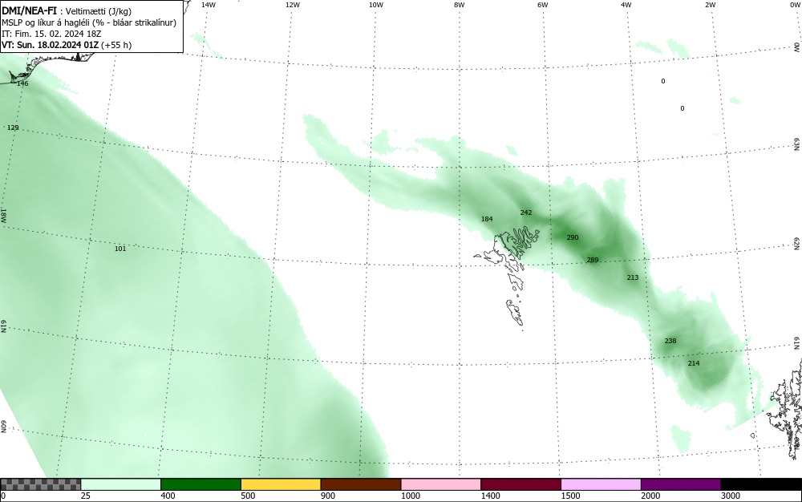
Task: Click the map value 290
Action: (573, 237)
